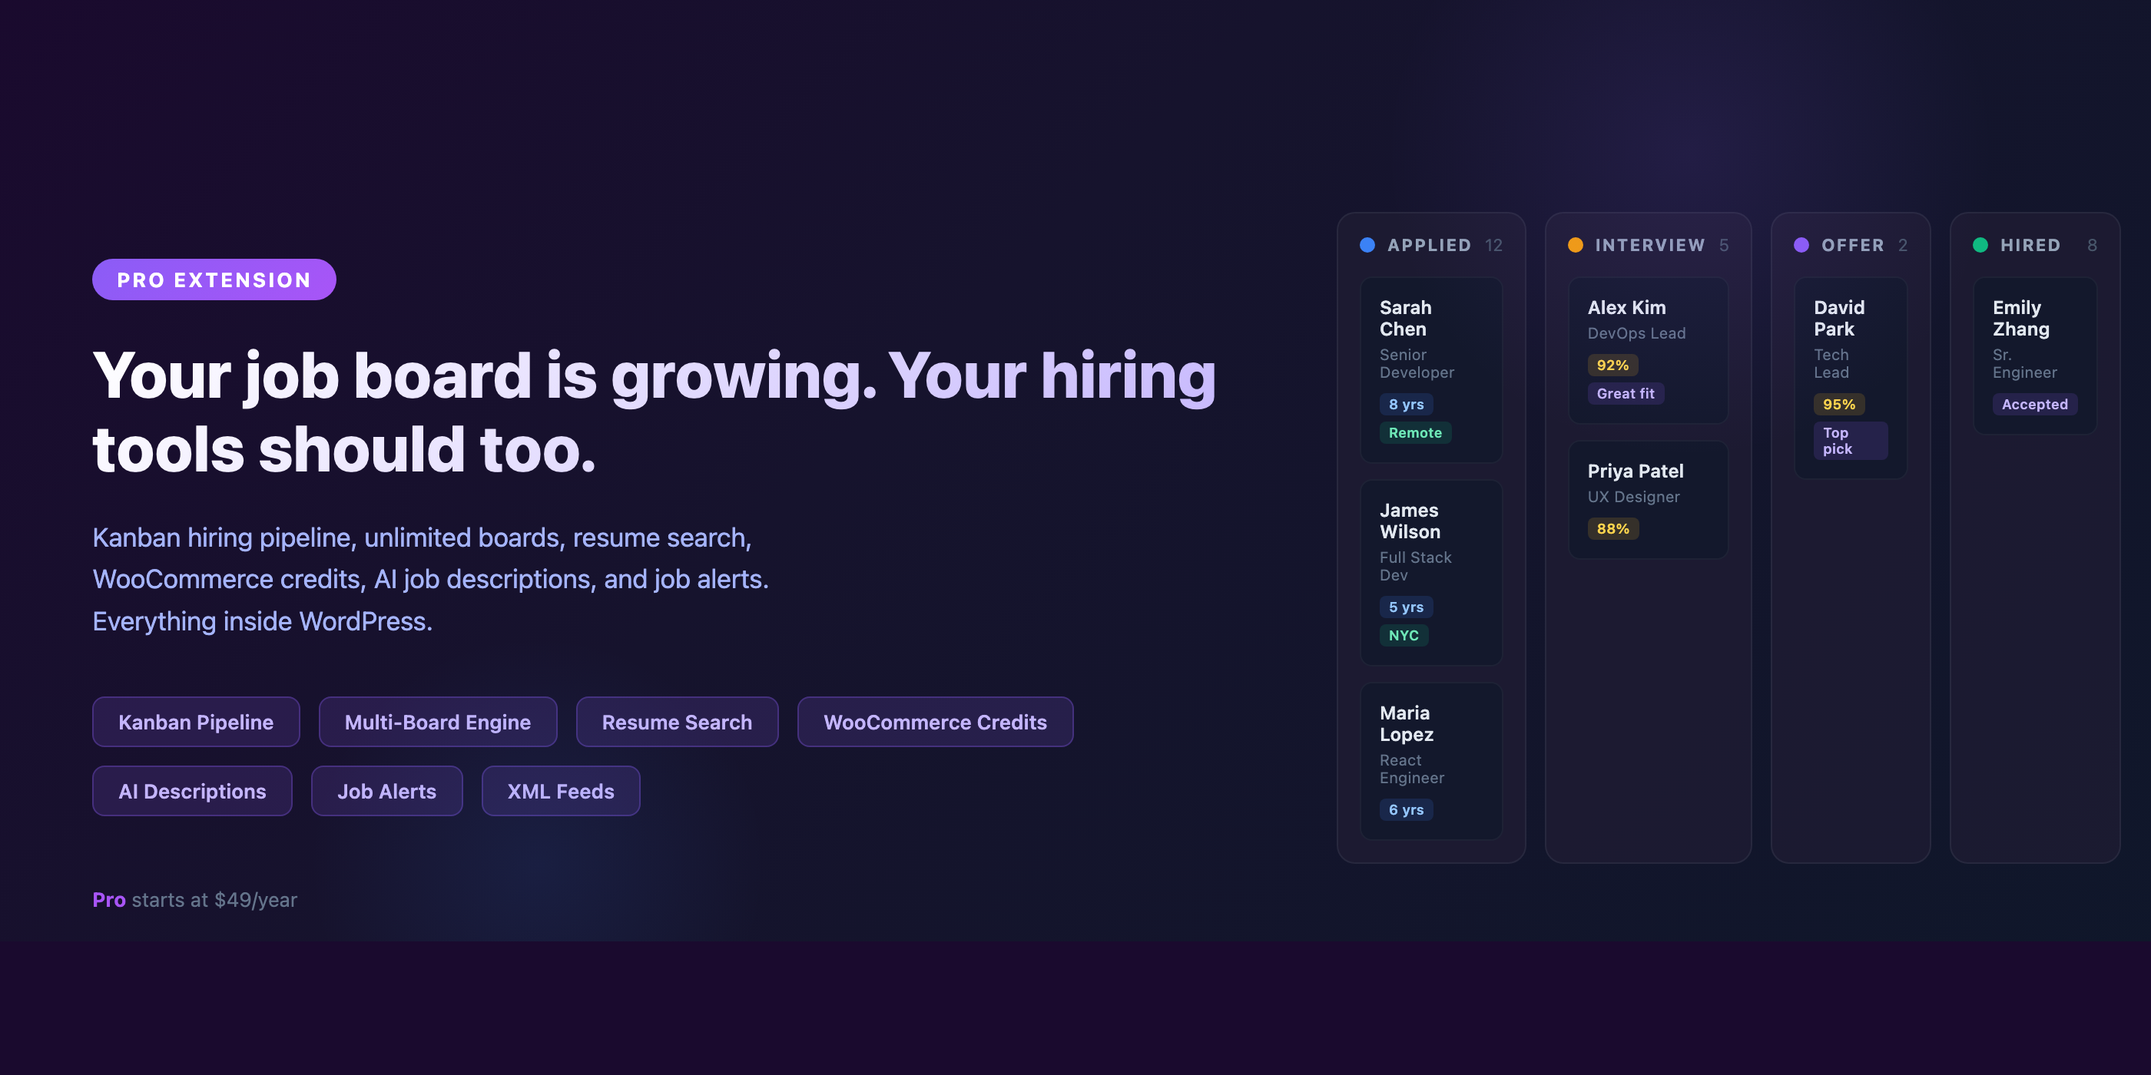The height and width of the screenshot is (1075, 2151).
Task: Click the orange Interview column status dot
Action: click(1575, 244)
